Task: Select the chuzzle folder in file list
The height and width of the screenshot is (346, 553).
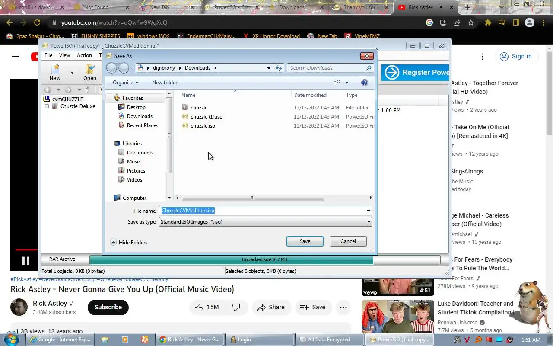Action: click(x=199, y=108)
